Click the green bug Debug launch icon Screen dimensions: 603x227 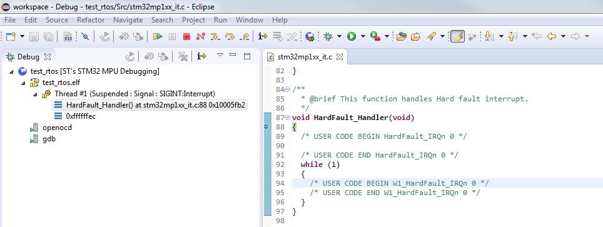[x=328, y=36]
